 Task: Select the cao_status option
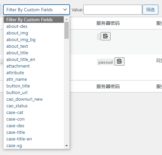point(34,106)
